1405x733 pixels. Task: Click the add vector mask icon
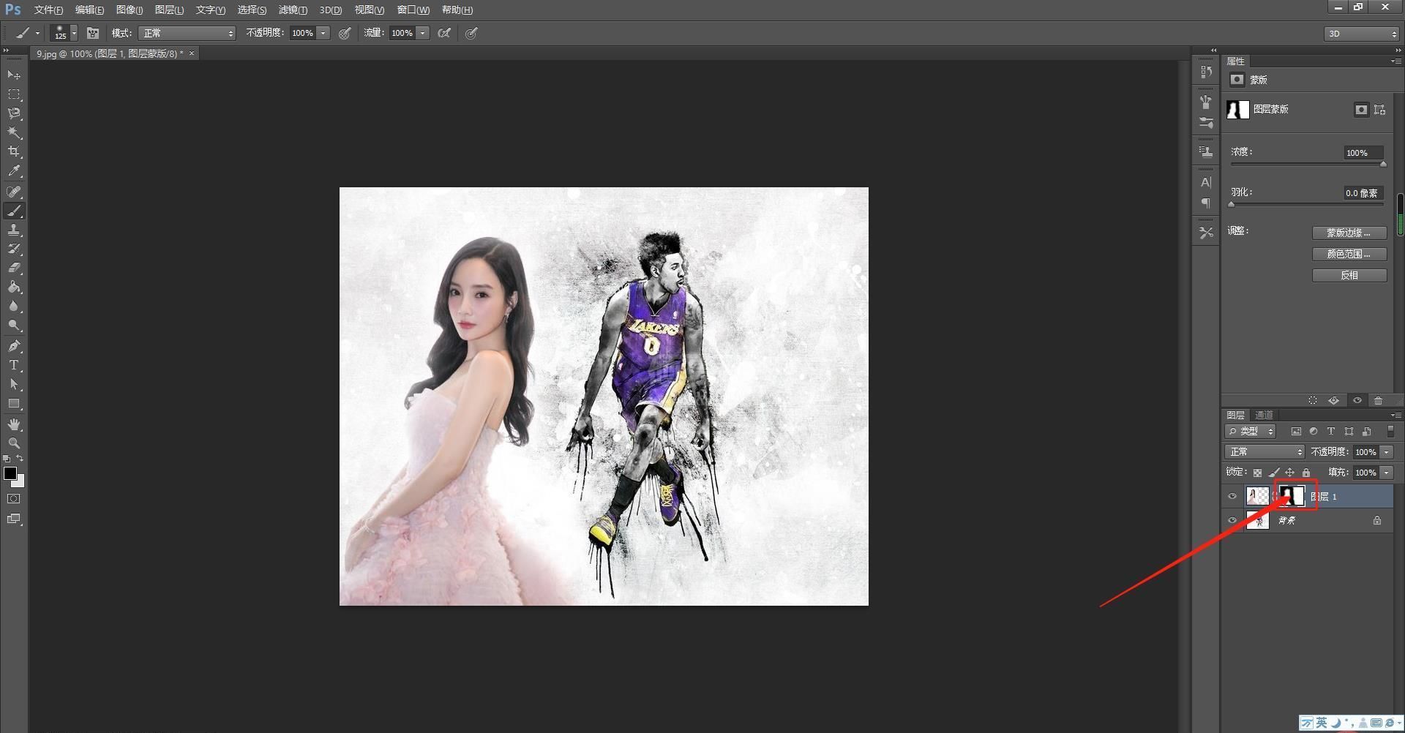1379,110
